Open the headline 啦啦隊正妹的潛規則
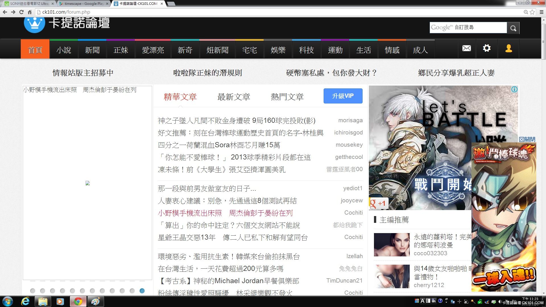The height and width of the screenshot is (307, 546). coord(208,73)
